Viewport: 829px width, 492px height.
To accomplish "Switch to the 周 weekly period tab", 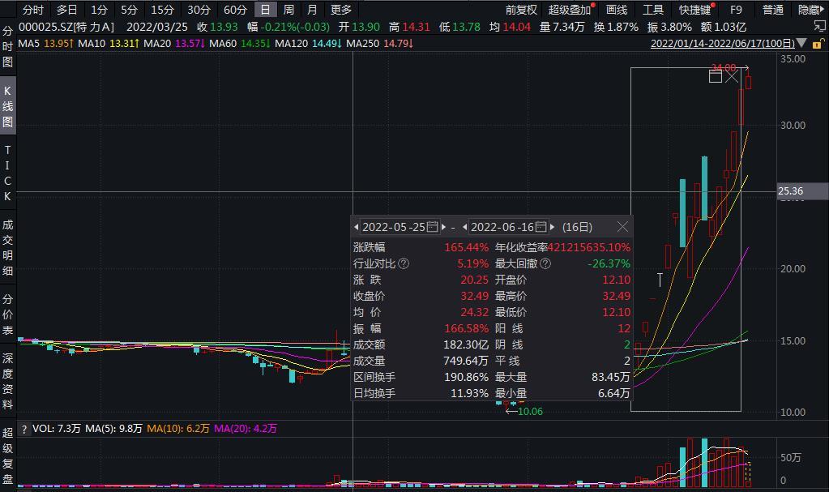I will coord(288,10).
